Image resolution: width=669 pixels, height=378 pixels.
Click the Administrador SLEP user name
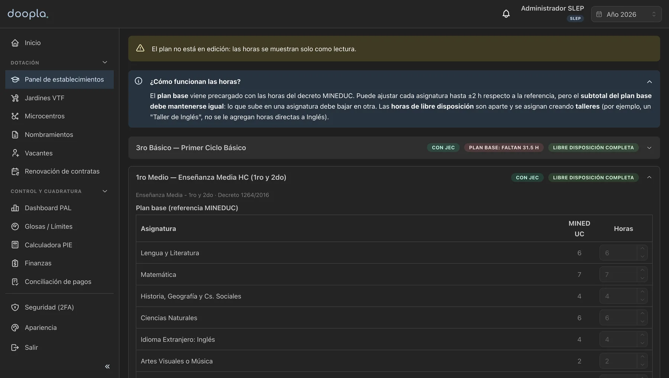click(552, 8)
